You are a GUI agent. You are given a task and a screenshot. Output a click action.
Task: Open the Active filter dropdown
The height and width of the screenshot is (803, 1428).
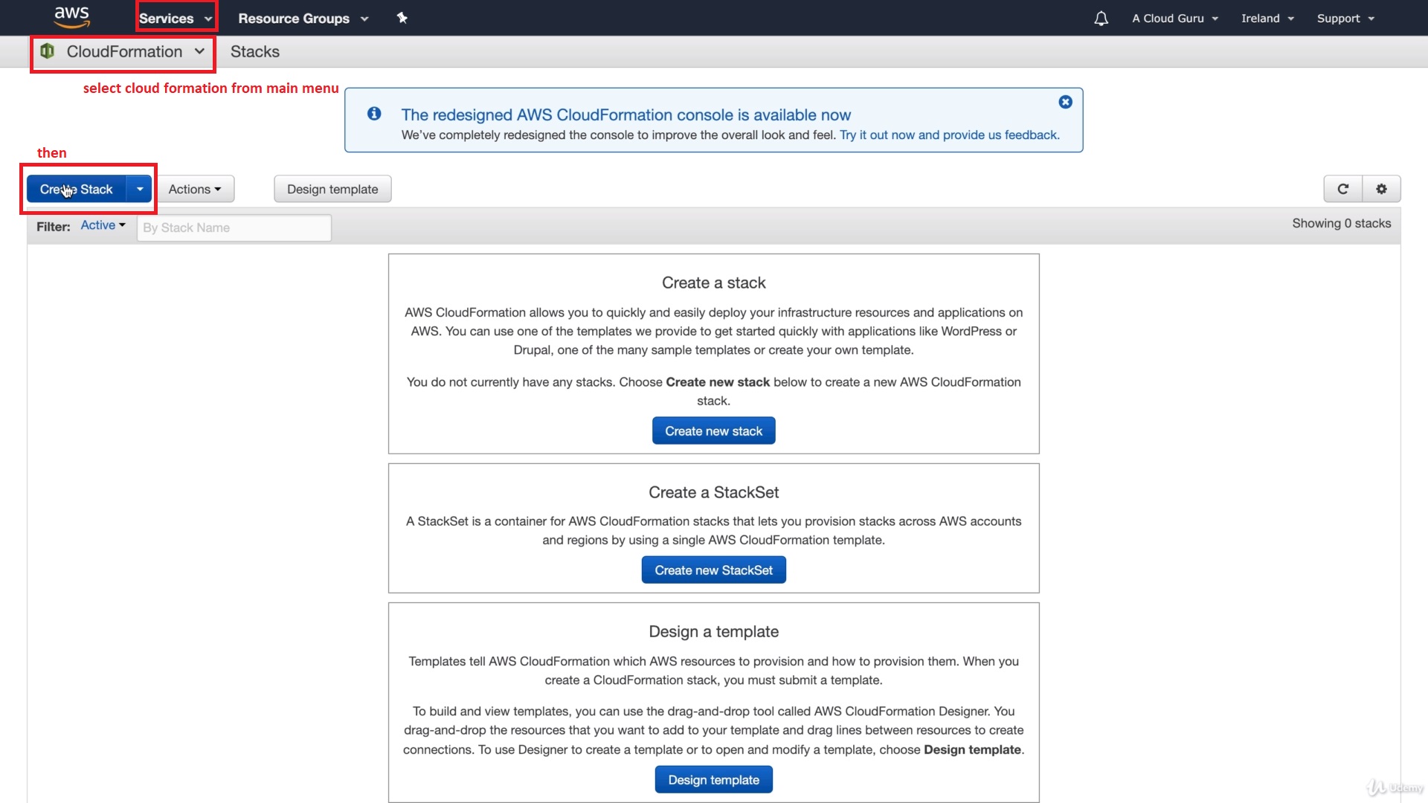point(103,225)
